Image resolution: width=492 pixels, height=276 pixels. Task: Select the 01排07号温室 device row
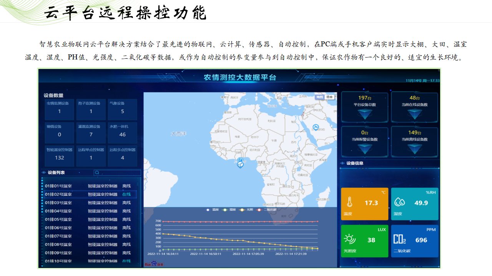tap(90, 236)
